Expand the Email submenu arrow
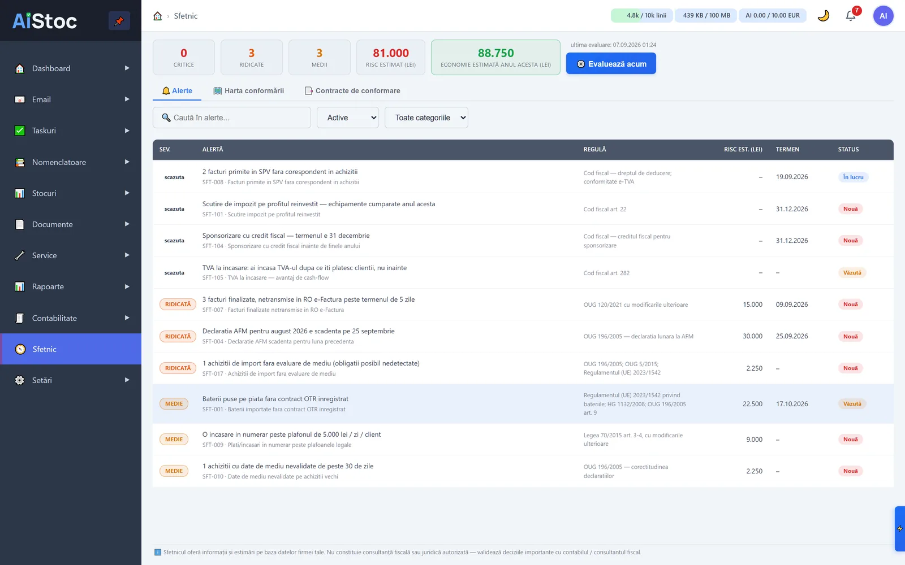Image resolution: width=905 pixels, height=565 pixels. pyautogui.click(x=127, y=99)
